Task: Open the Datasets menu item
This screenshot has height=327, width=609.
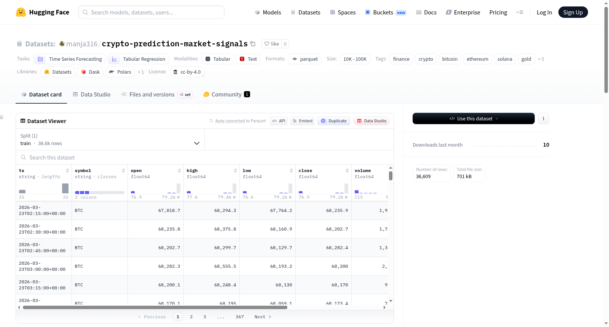Action: [x=305, y=12]
